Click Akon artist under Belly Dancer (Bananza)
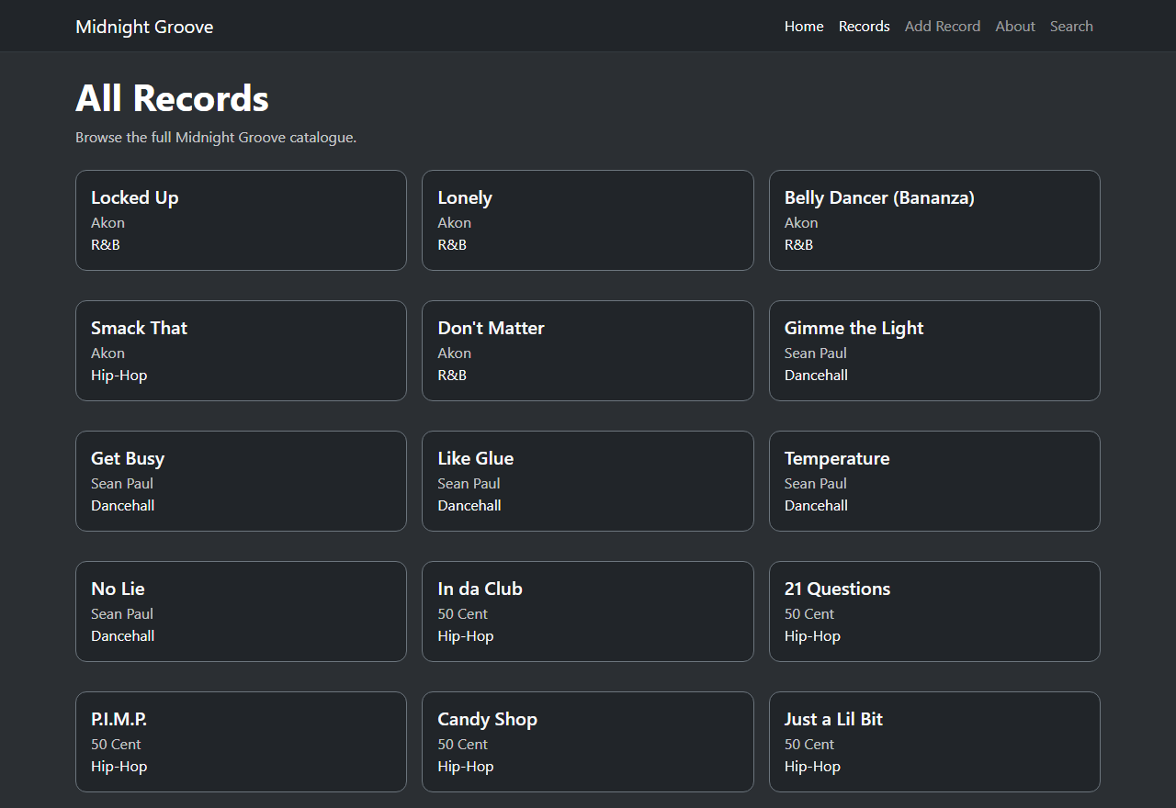The height and width of the screenshot is (808, 1176). coord(801,222)
